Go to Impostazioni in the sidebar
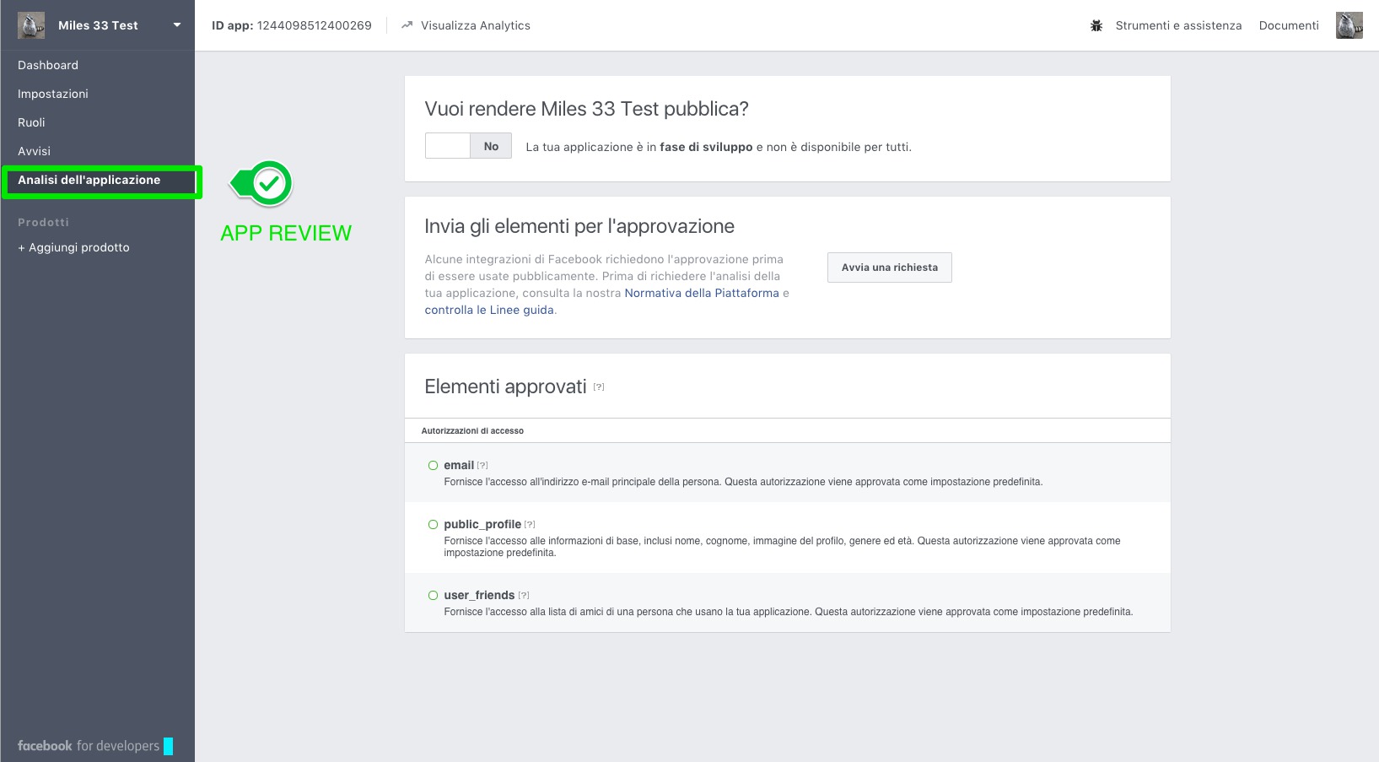This screenshot has height=762, width=1379. point(53,94)
